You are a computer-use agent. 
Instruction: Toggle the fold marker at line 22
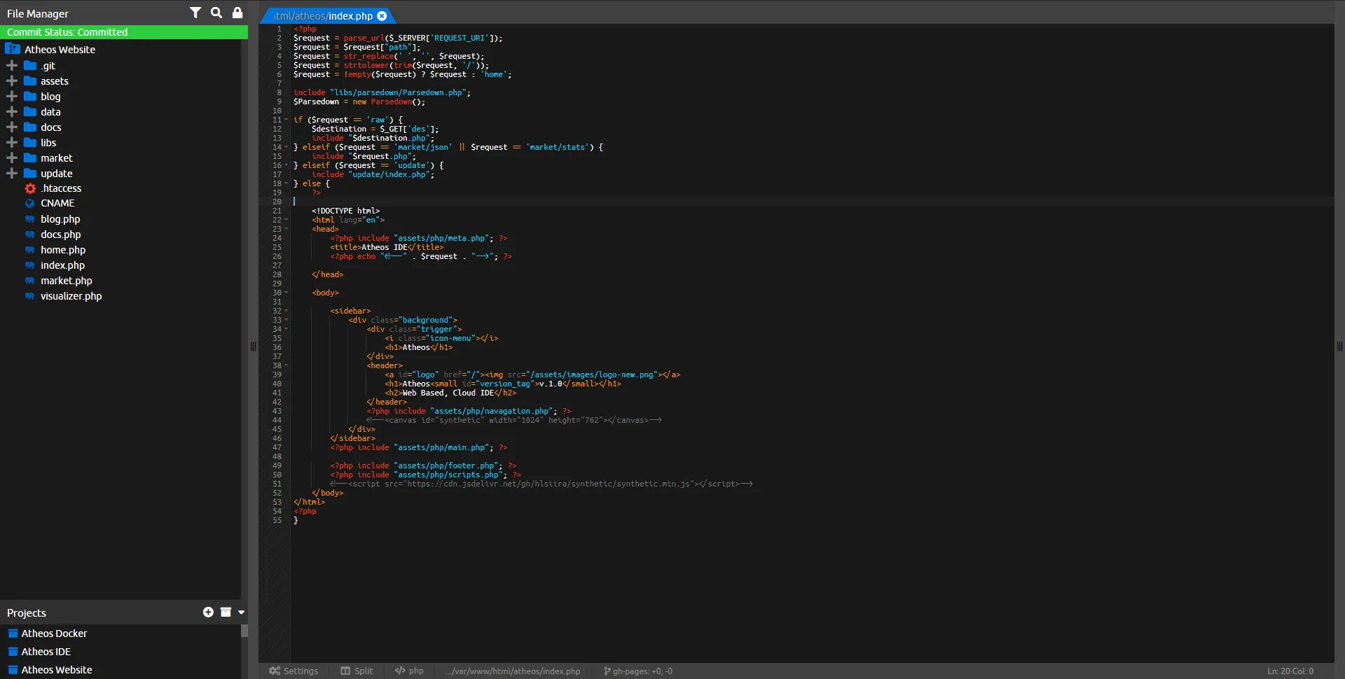(285, 219)
